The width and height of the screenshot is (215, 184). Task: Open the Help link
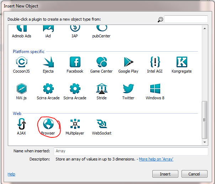point(11,174)
